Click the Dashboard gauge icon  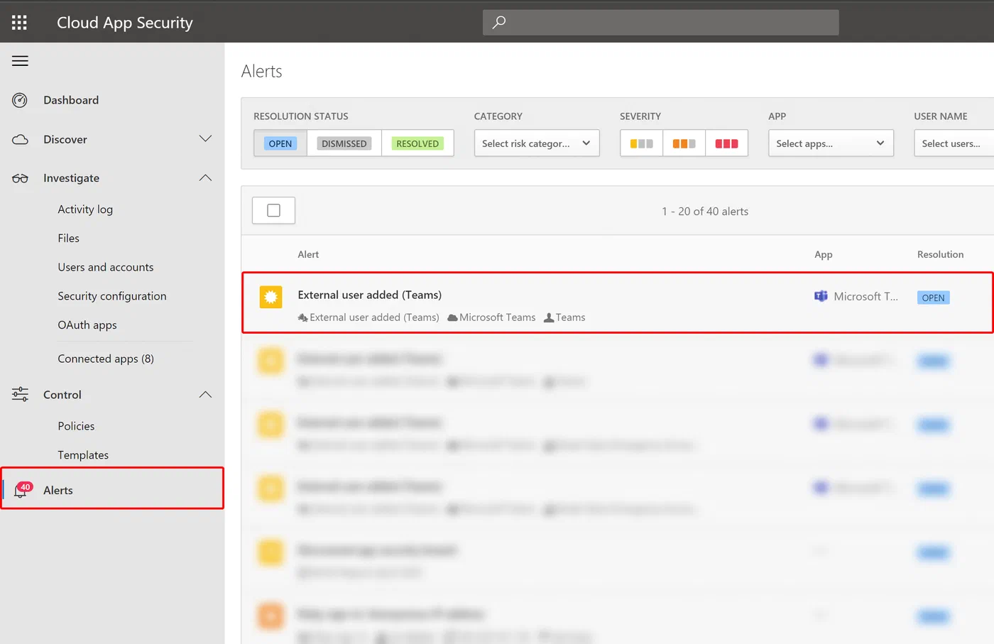pyautogui.click(x=20, y=100)
